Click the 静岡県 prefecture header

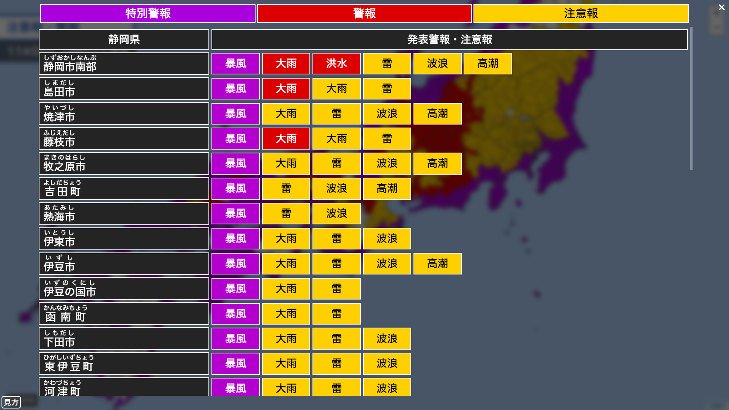(x=124, y=39)
